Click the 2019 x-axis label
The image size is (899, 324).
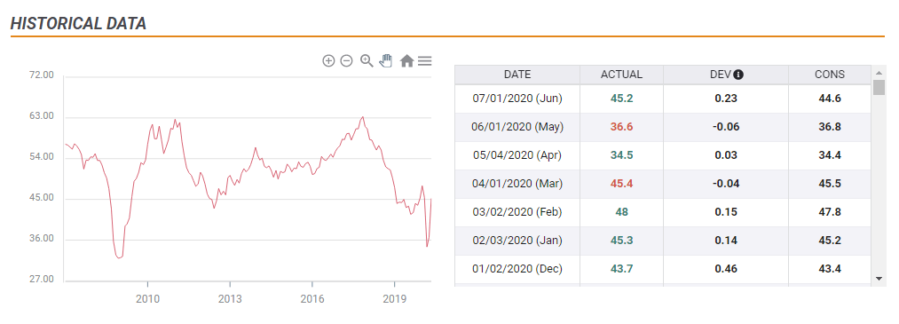tap(394, 299)
